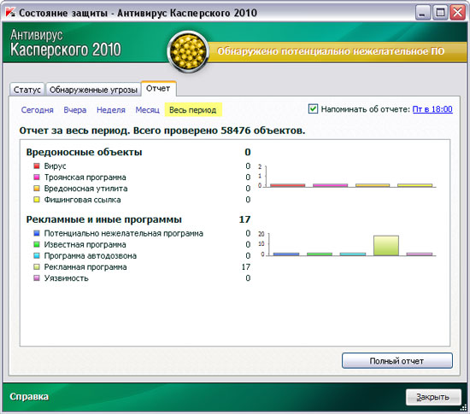Image resolution: width=470 pixels, height=414 pixels.
Task: Click the Фишинговая ссылка row label
Action: click(82, 200)
